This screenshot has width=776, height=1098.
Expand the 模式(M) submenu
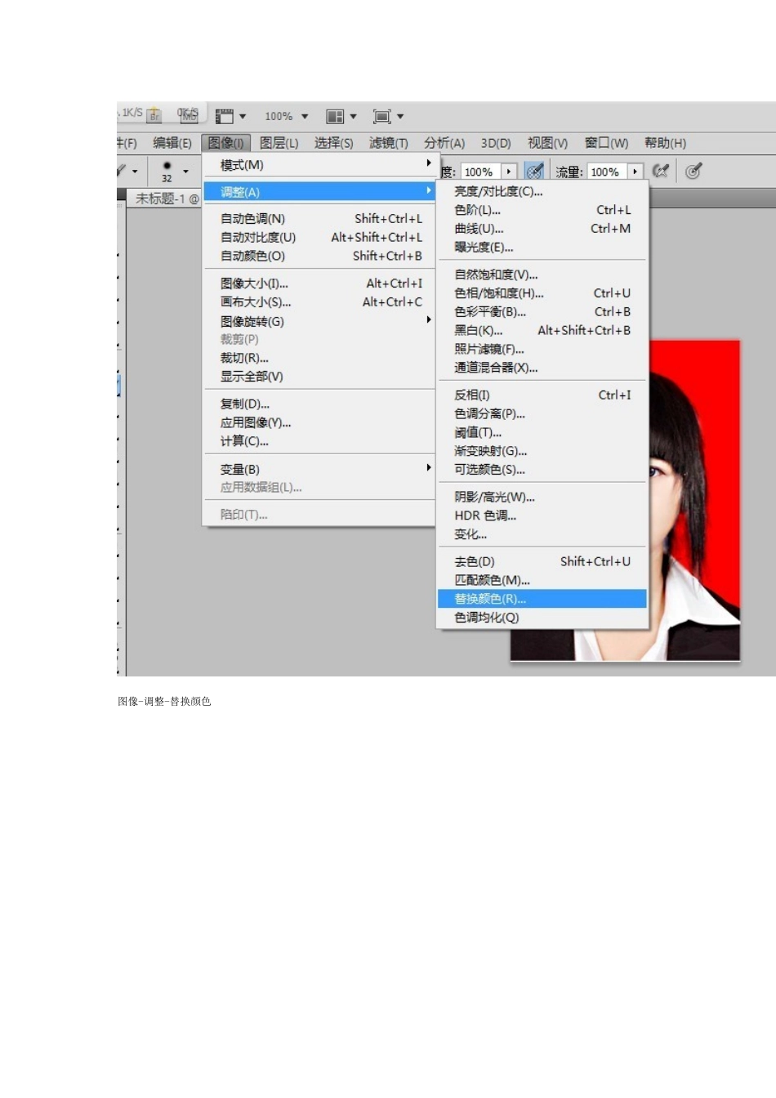319,165
